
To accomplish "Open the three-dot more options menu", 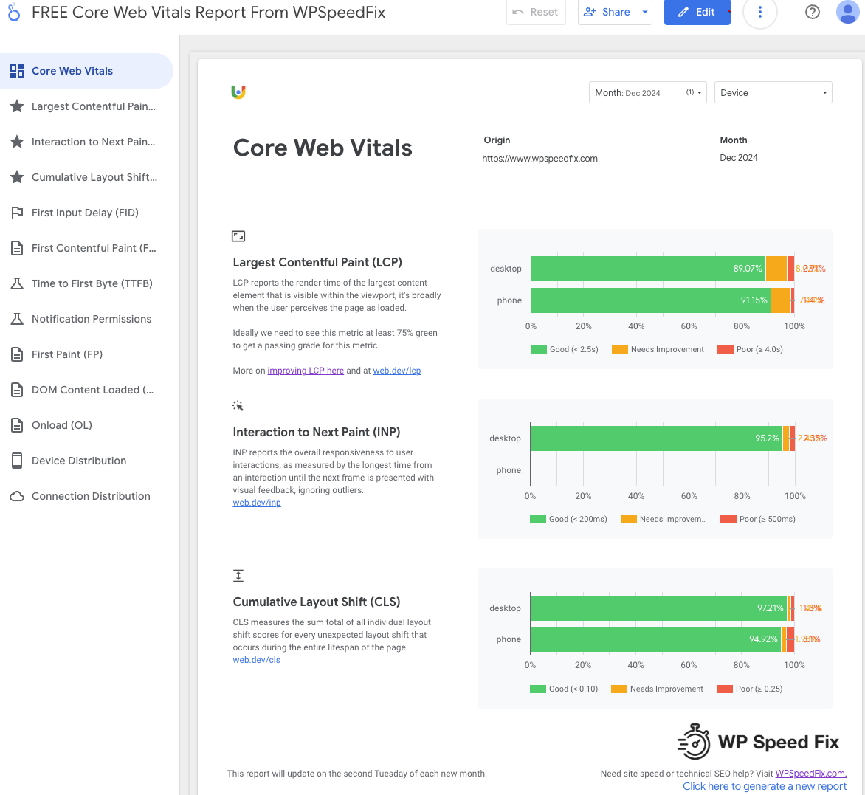I will coord(759,12).
